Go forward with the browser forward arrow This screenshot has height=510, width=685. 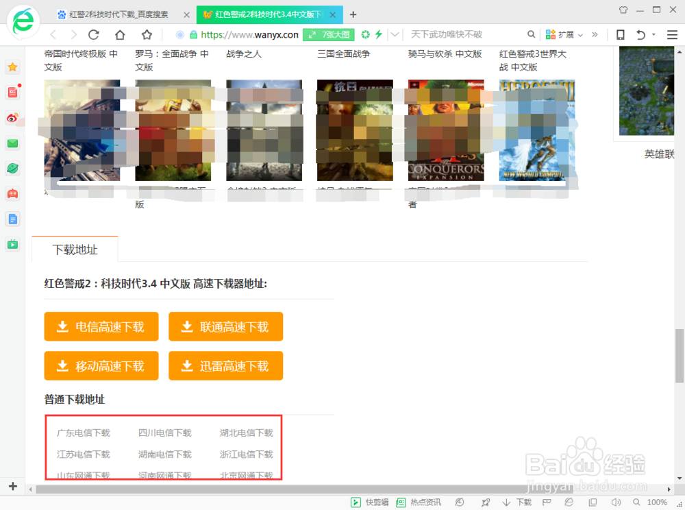(73, 34)
